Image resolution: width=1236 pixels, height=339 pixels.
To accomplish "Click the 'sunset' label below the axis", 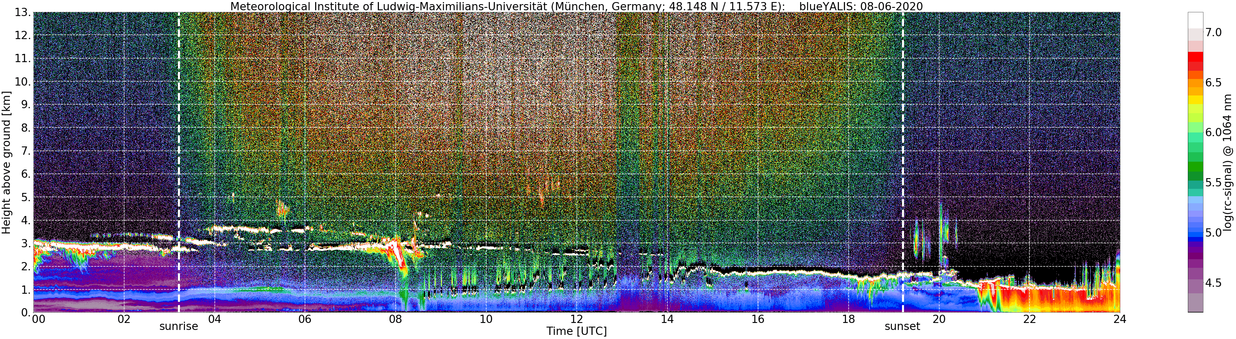I will pyautogui.click(x=902, y=327).
